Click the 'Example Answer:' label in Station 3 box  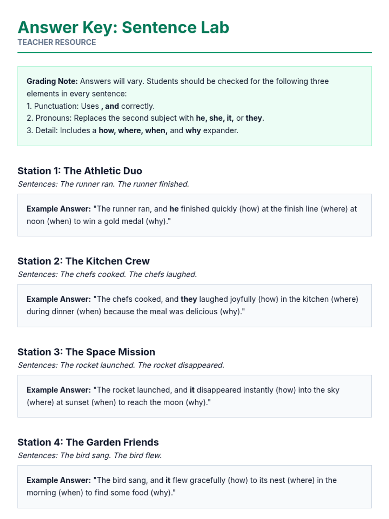(x=59, y=390)
